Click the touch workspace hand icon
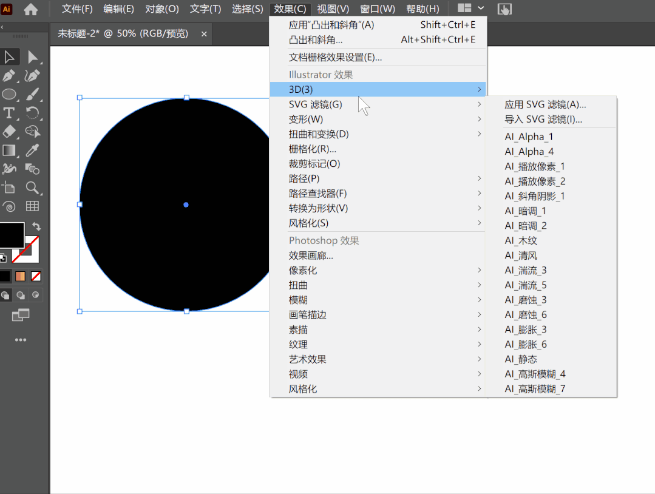The height and width of the screenshot is (494, 655). pyautogui.click(x=504, y=9)
